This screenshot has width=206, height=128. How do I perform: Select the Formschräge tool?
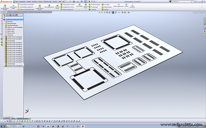pos(93,7)
